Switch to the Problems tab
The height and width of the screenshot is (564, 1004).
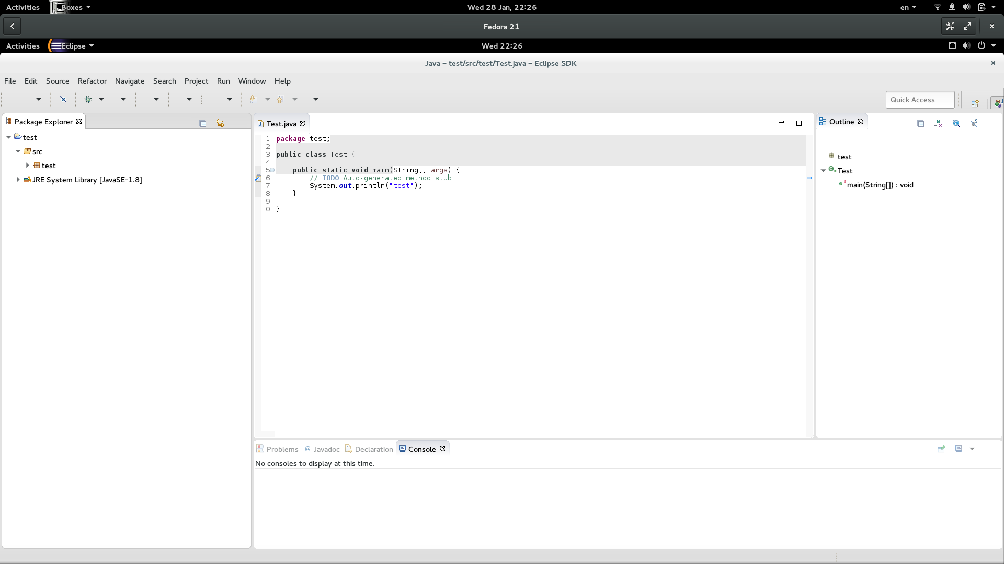pyautogui.click(x=278, y=449)
